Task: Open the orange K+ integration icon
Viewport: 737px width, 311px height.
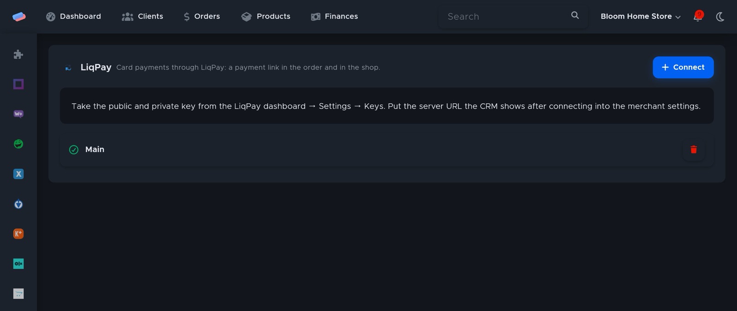Action: point(18,234)
